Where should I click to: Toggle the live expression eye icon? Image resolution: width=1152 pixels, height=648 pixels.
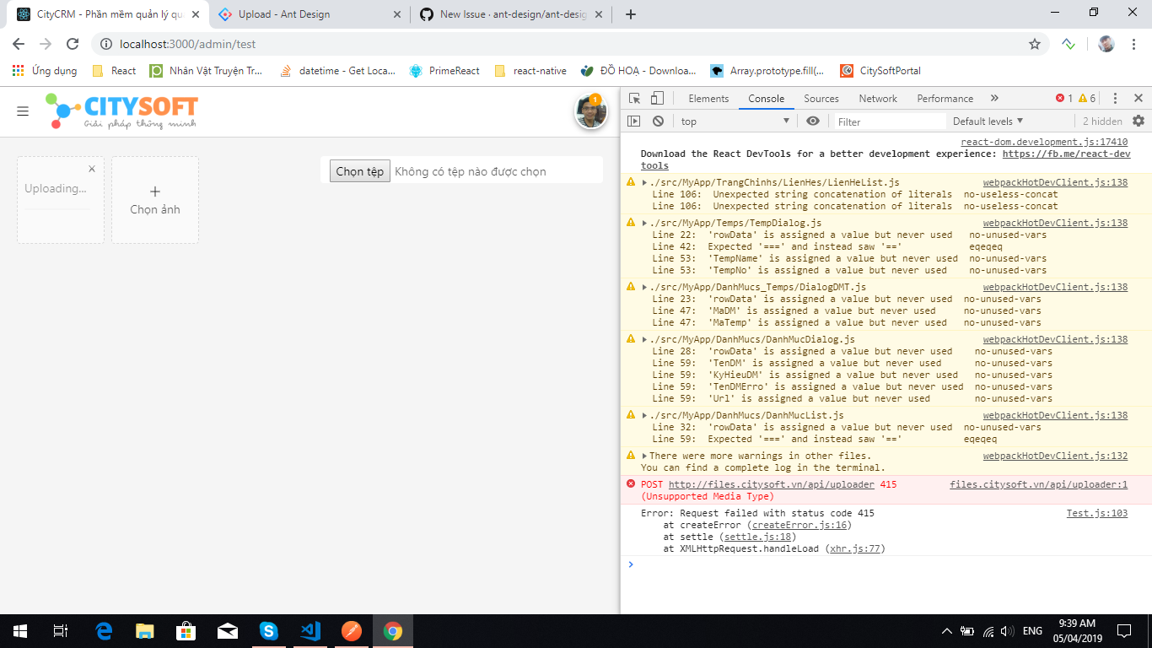813,121
